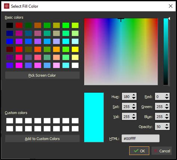Select the brown-orange basic swatch

(38, 25)
